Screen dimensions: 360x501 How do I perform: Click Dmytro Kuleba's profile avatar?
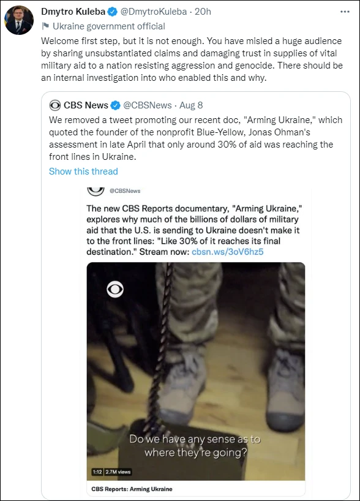click(20, 20)
